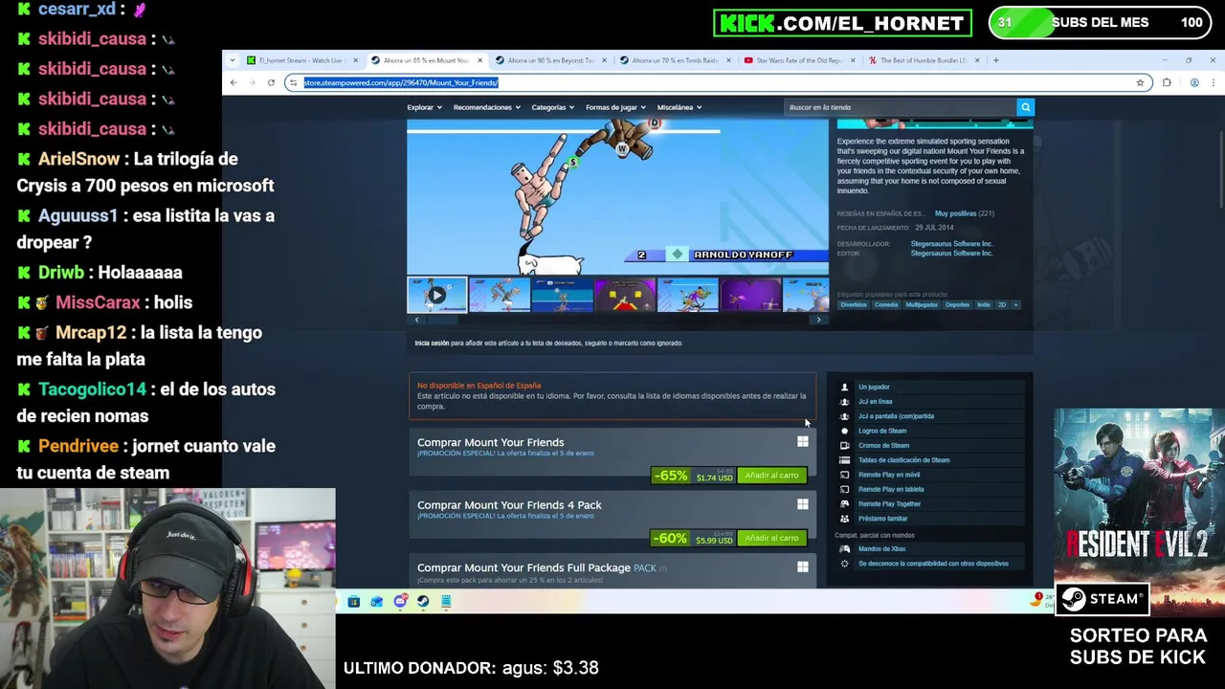Click the Remote Play Together controller icon
The height and width of the screenshot is (689, 1225).
pos(844,503)
